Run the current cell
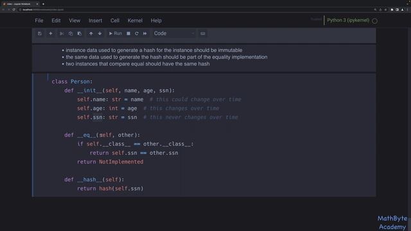The image size is (411, 231). click(x=116, y=33)
